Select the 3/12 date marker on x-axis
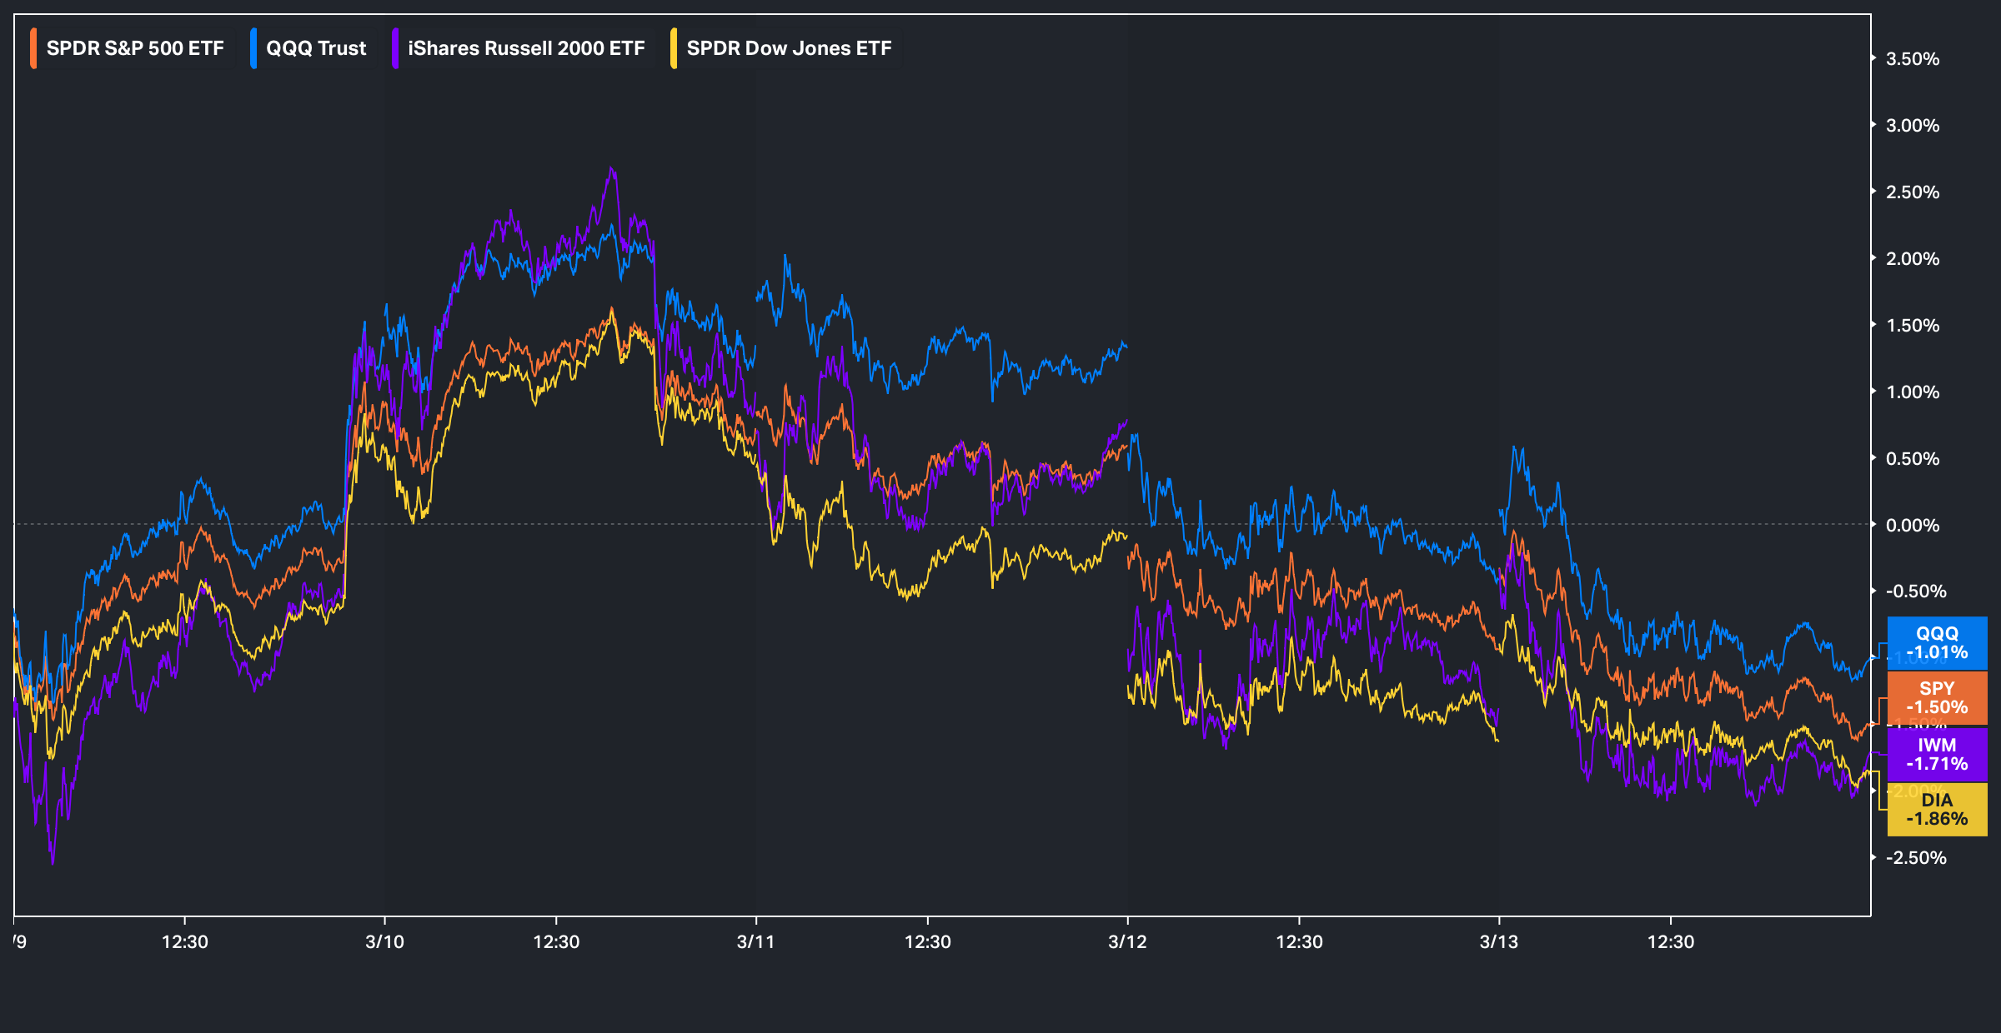Viewport: 2001px width, 1033px height. (x=1127, y=941)
